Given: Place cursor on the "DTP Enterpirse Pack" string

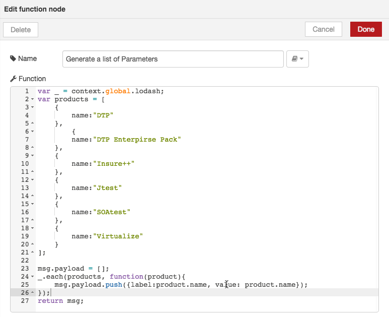Looking at the screenshot, I should pos(137,140).
